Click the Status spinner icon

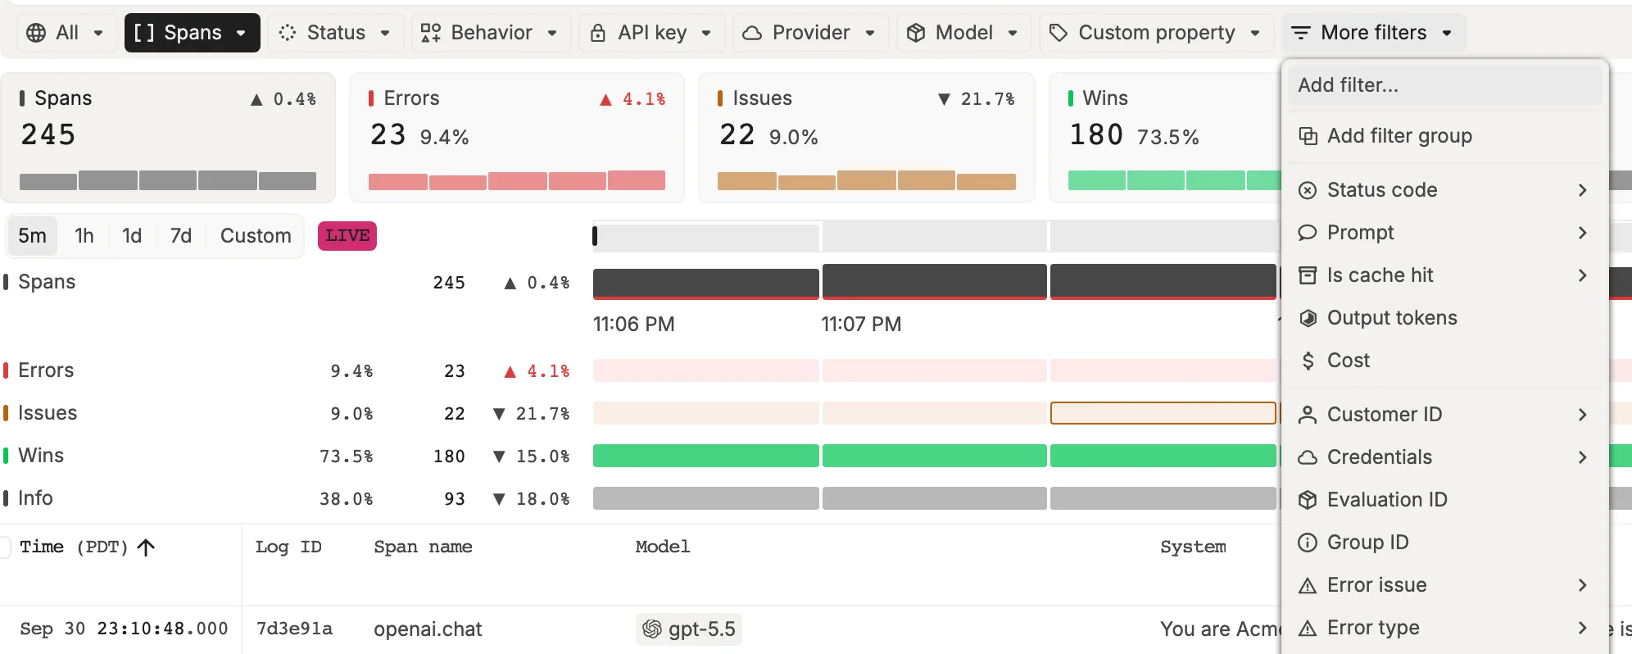(x=288, y=33)
